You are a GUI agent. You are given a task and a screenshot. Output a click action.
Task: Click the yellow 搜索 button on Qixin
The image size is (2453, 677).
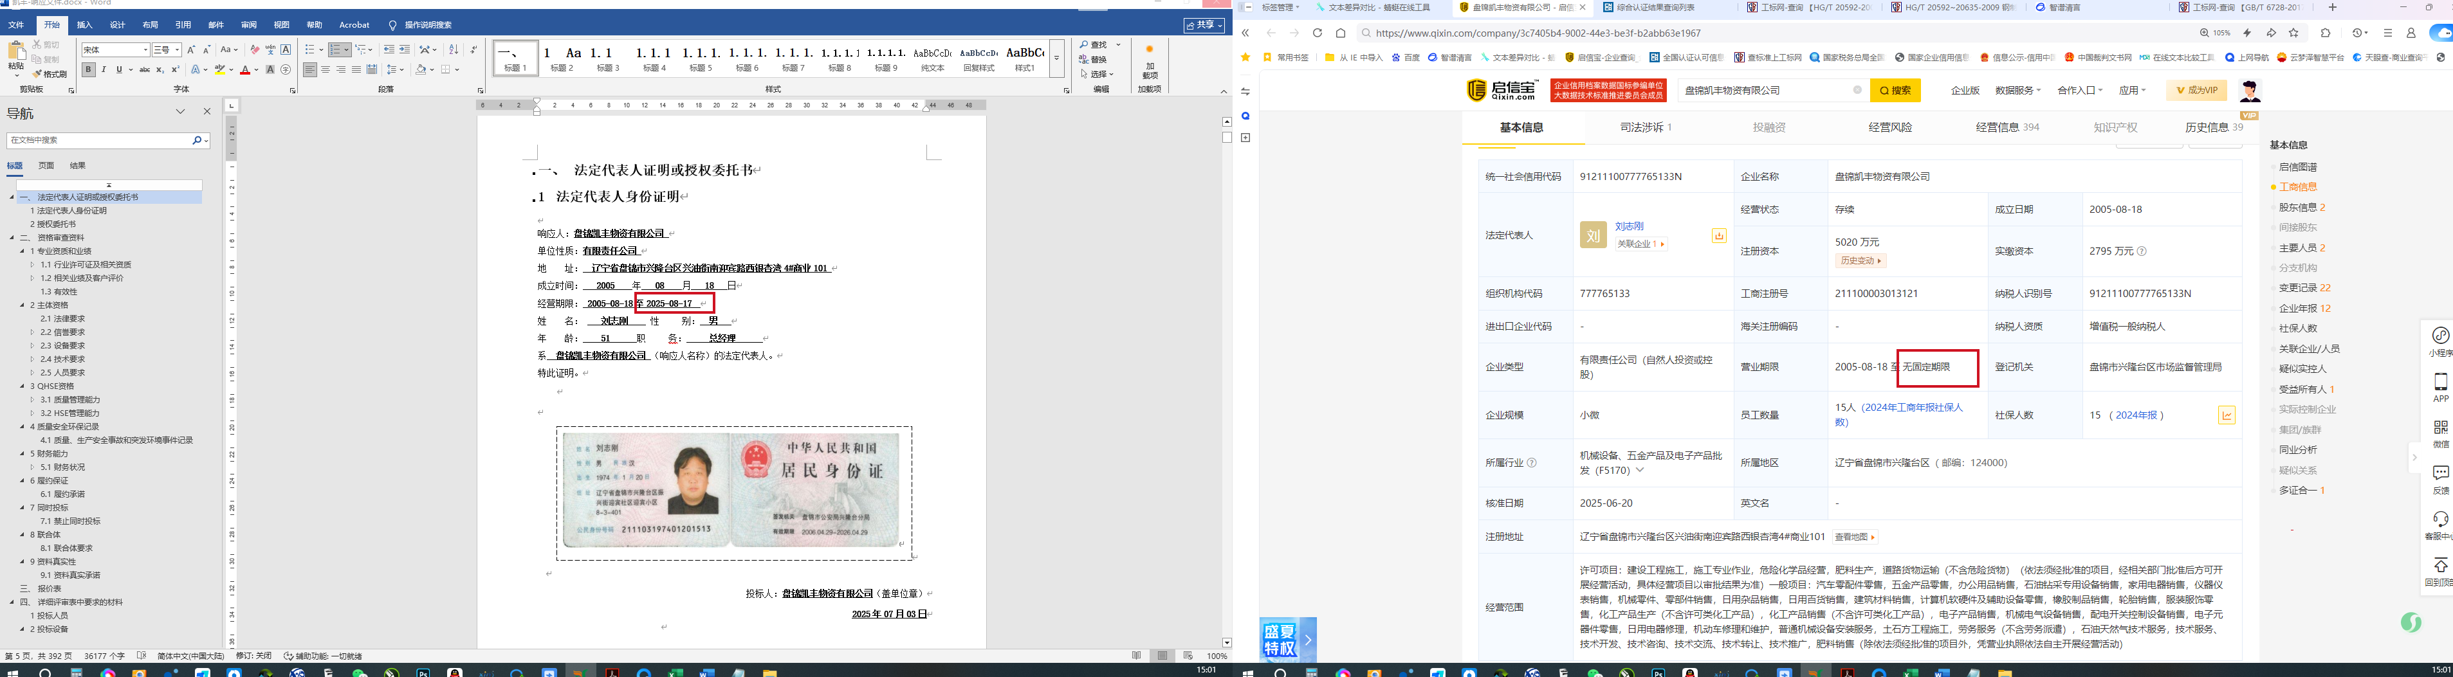(1895, 91)
